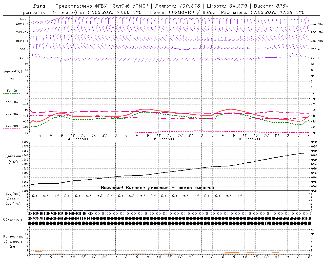Click the "16 февраля" date label
The height and width of the screenshot is (259, 324).
[249, 139]
